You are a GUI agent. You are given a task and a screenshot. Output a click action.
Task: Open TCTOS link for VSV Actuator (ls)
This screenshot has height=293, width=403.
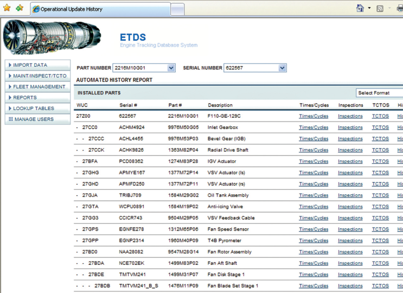click(380, 173)
